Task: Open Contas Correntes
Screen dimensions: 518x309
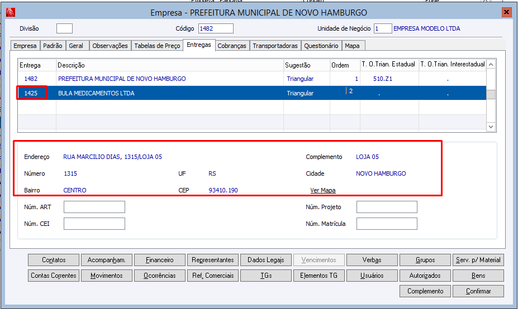Action: coord(54,276)
